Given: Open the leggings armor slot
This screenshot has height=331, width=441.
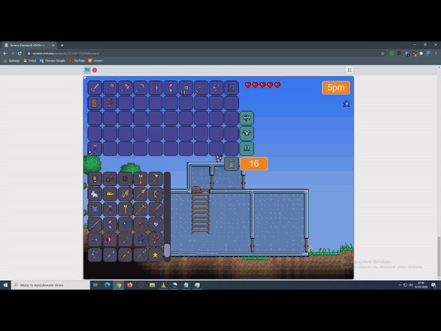Looking at the screenshot, I should click(247, 148).
